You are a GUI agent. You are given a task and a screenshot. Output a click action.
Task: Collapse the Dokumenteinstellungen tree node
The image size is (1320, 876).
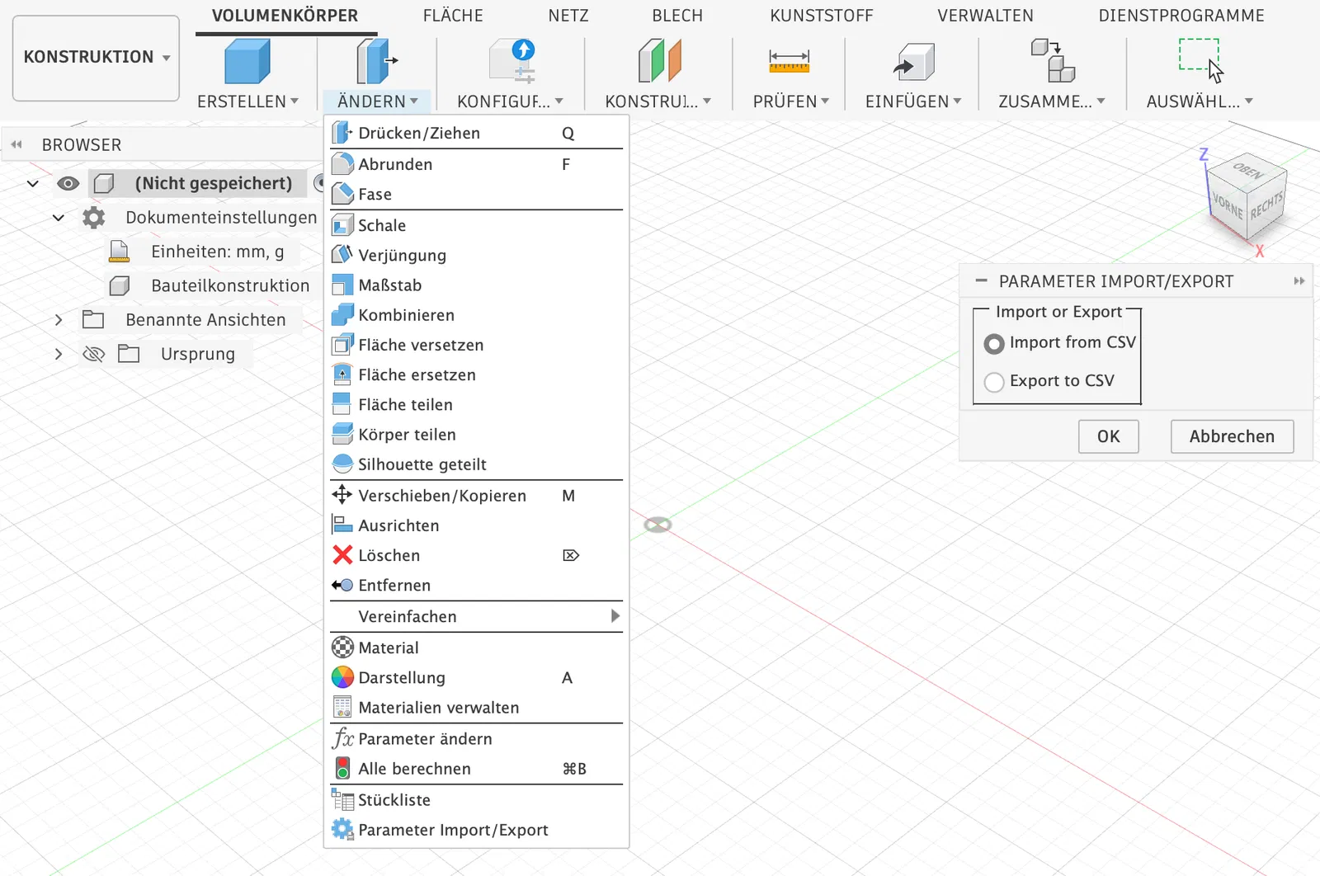point(59,218)
